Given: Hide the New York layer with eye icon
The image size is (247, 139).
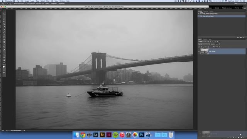Looking at the screenshot, I should point(199,51).
